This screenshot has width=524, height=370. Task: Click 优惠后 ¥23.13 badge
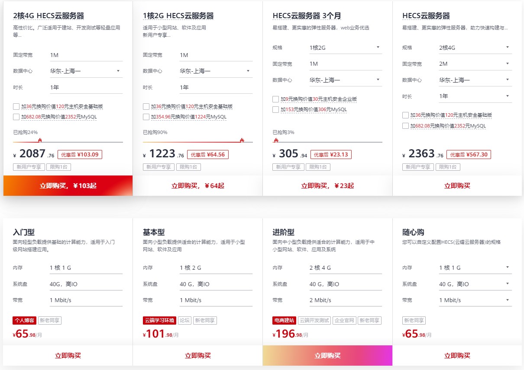coord(331,154)
